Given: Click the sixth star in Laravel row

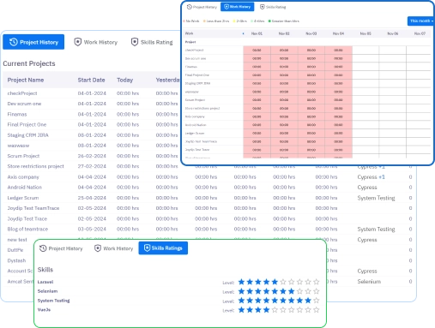Looking at the screenshot, I should [x=283, y=282].
